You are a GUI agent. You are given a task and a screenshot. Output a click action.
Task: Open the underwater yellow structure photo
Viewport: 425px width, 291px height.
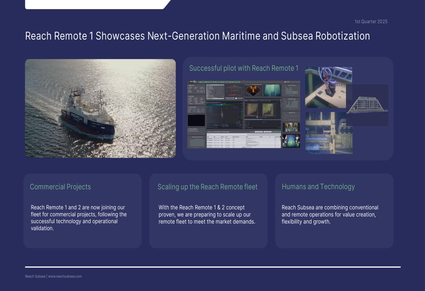click(329, 133)
